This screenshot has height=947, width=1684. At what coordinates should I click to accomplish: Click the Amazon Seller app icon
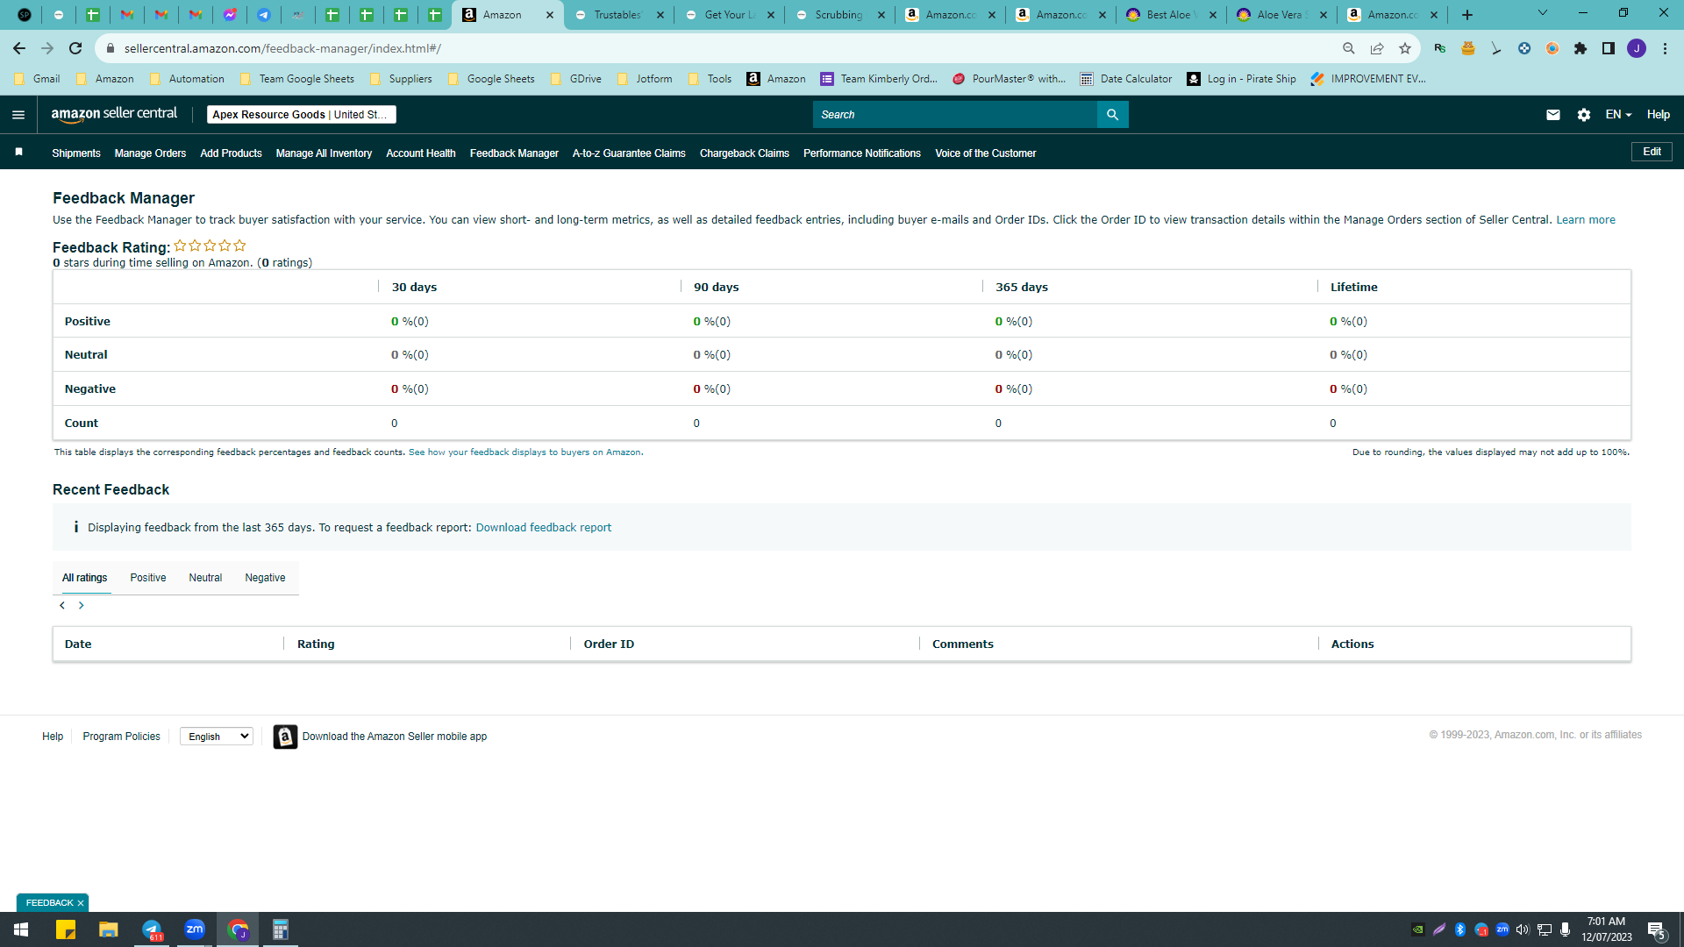pyautogui.click(x=285, y=737)
